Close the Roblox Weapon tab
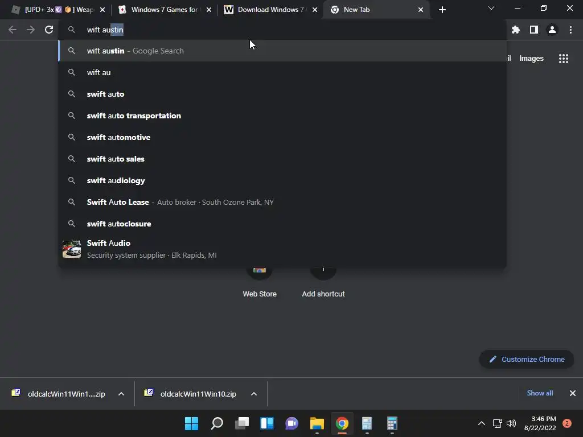Screen dimensions: 583x437 click(102, 10)
